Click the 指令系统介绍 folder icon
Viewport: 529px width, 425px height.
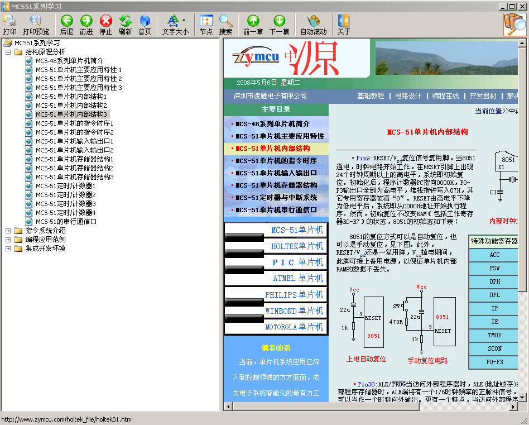(x=18, y=231)
